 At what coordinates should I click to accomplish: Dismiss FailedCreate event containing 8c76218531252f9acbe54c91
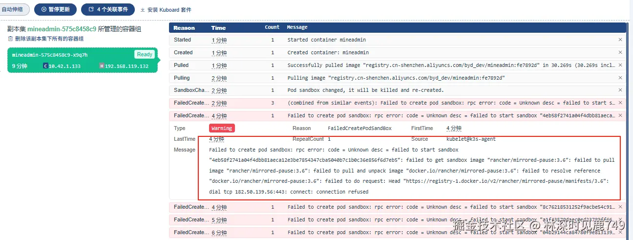[620, 207]
